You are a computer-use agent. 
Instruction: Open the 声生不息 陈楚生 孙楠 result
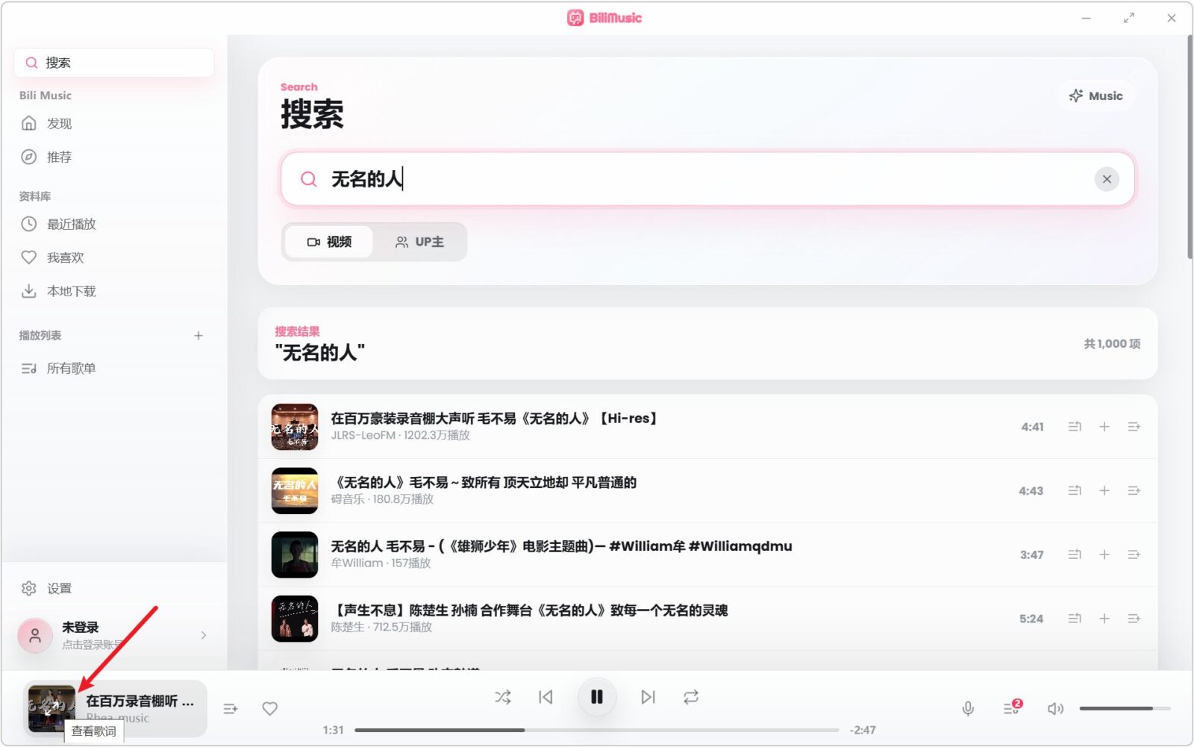[x=529, y=610]
